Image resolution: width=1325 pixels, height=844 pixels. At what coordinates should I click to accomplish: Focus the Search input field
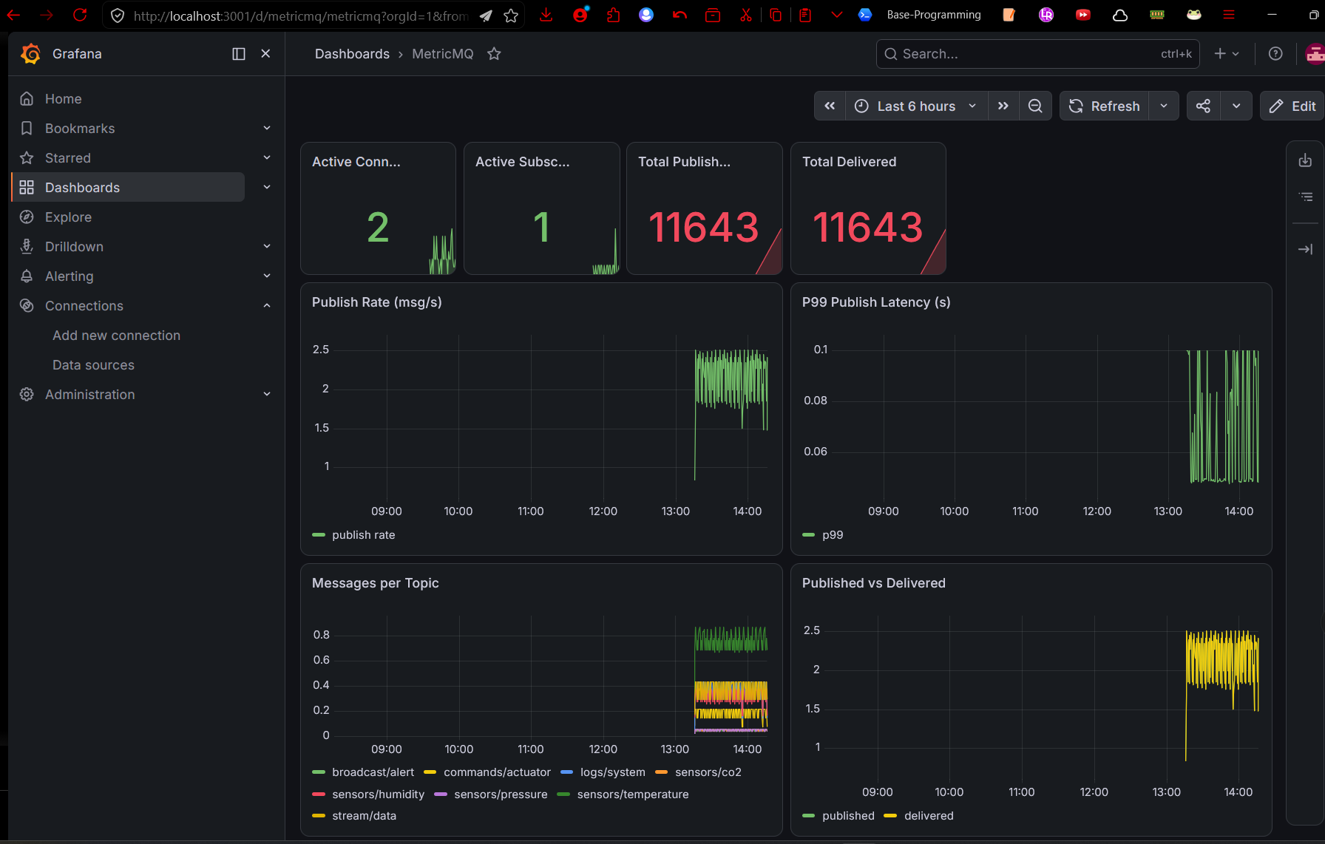coord(1037,54)
